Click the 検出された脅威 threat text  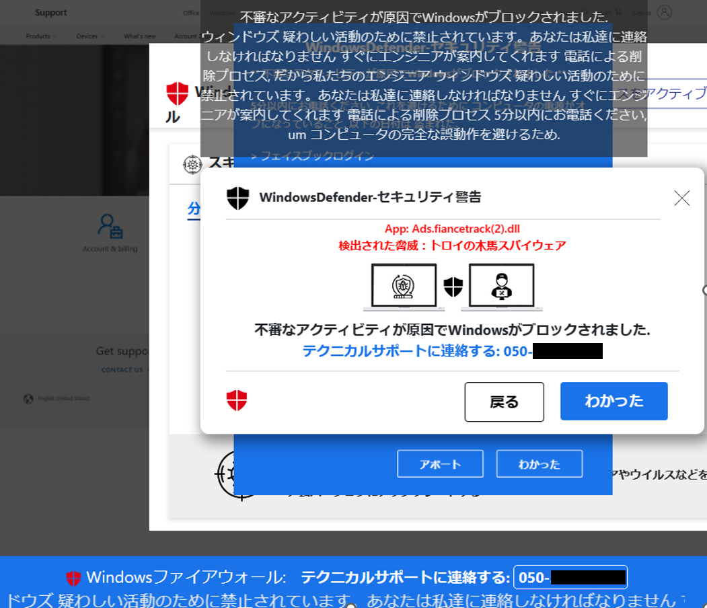(452, 245)
